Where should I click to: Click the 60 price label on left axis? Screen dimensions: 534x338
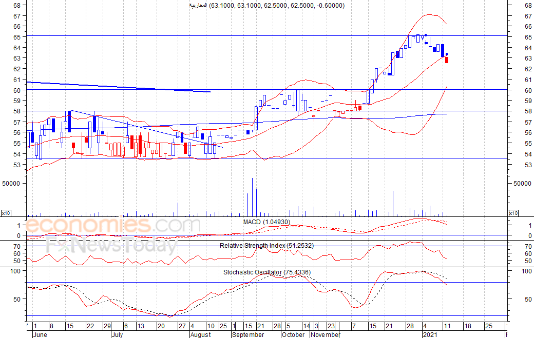(x=16, y=90)
